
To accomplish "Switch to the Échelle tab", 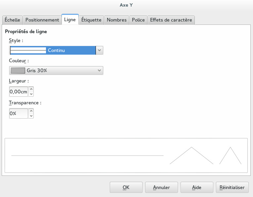I will 12,20.
